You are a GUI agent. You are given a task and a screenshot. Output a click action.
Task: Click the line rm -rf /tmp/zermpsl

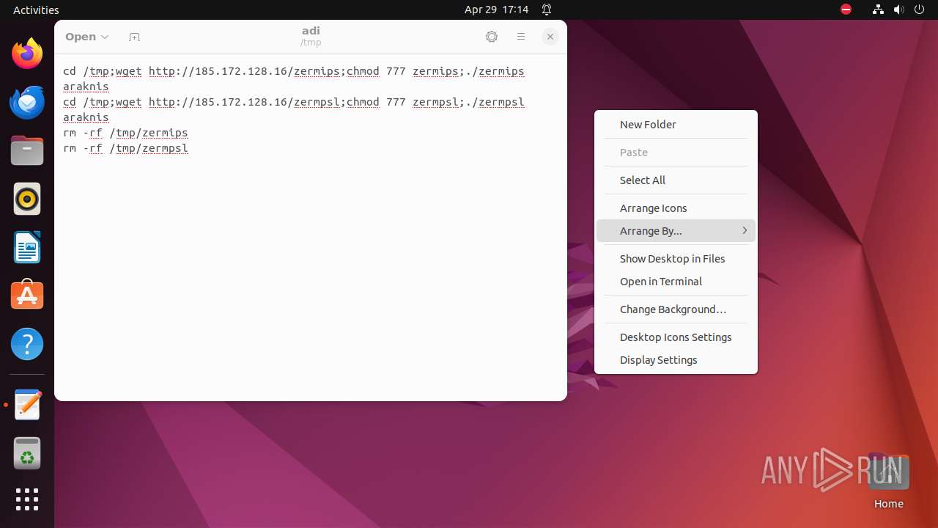click(125, 148)
